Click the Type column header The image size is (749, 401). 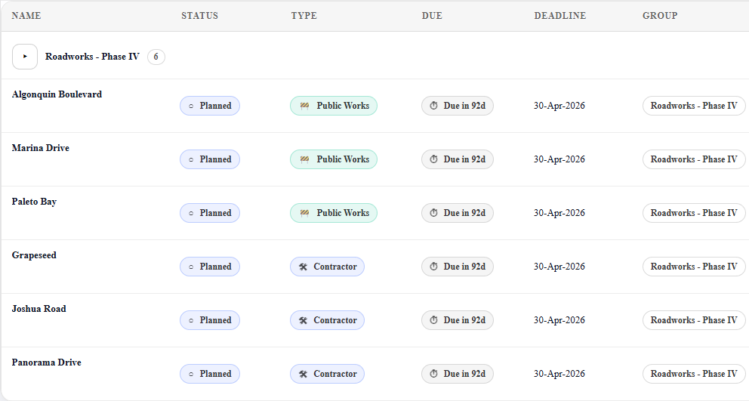click(304, 16)
